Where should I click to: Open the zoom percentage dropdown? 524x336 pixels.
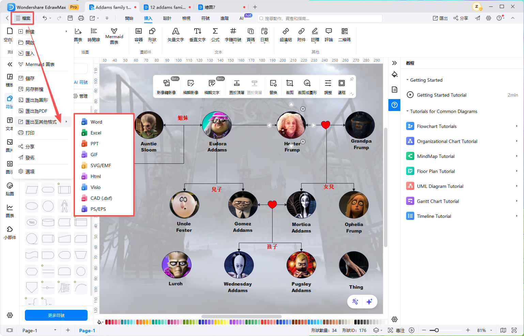(491, 330)
